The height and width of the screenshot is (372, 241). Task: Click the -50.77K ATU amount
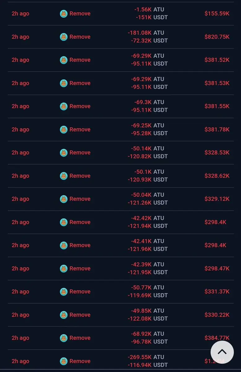147,287
